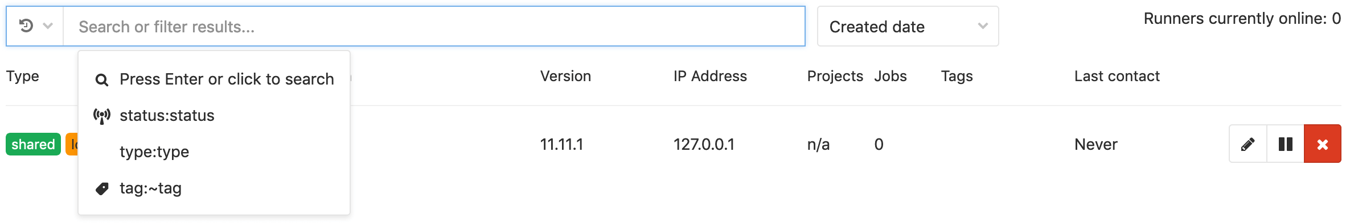
Task: Edit the runner with pencil icon
Action: point(1248,144)
